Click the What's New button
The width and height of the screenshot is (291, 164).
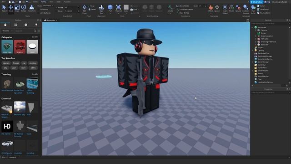[x=256, y=2]
